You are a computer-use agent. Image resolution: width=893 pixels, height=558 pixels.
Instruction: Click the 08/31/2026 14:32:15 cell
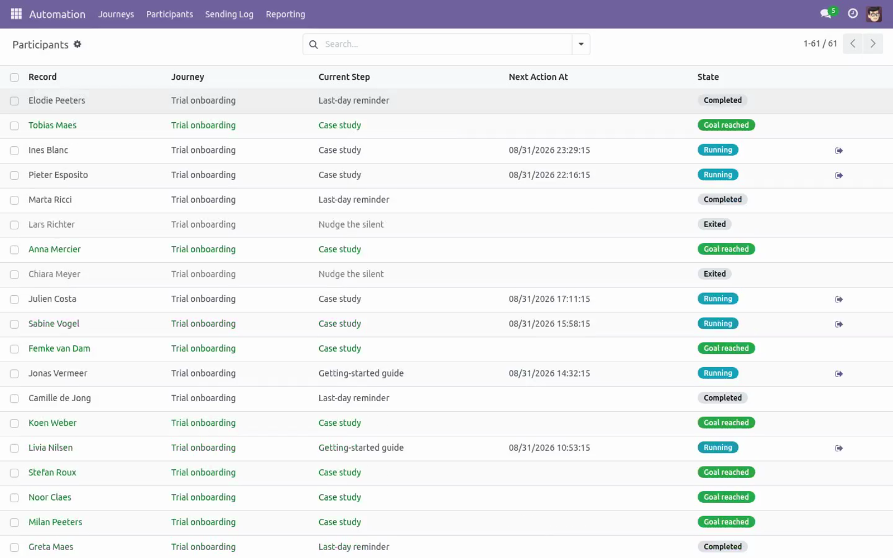click(x=549, y=373)
